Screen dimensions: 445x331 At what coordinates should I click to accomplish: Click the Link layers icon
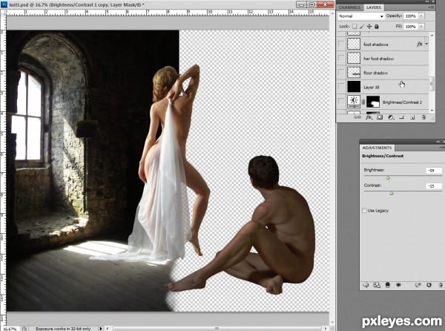(357, 117)
